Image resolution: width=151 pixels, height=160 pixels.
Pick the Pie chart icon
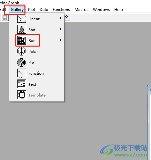coord(21,63)
